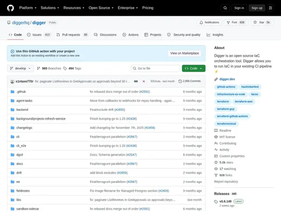Click the Sign up button
This screenshot has width=281, height=211.
tap(256, 8)
